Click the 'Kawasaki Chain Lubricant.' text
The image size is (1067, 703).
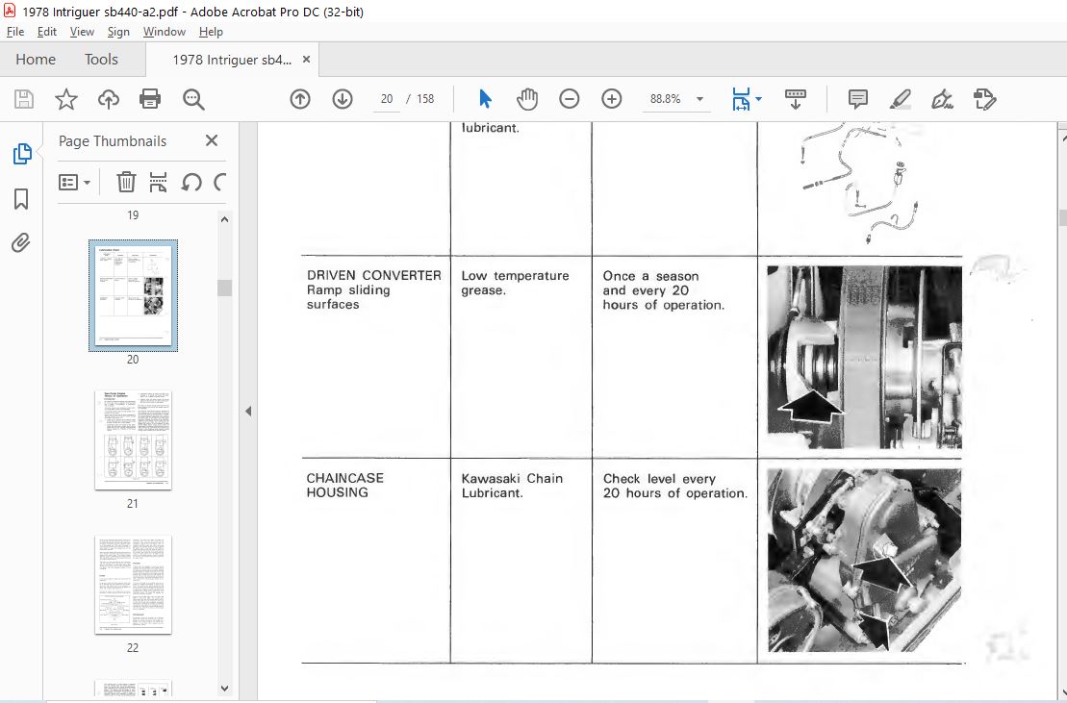coord(512,486)
